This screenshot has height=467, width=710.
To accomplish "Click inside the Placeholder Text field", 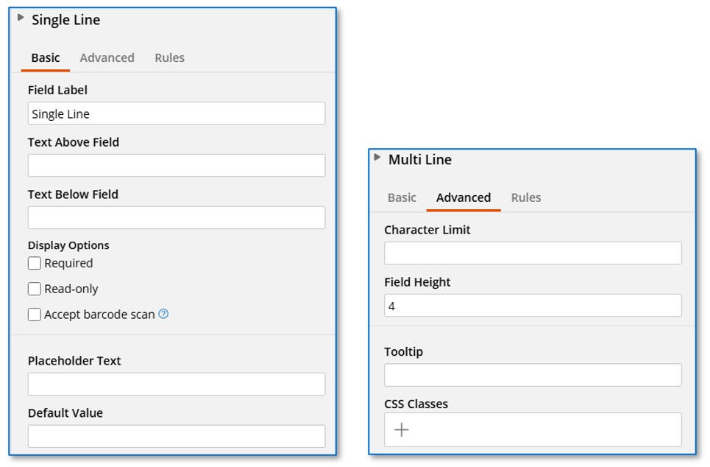I will (176, 384).
